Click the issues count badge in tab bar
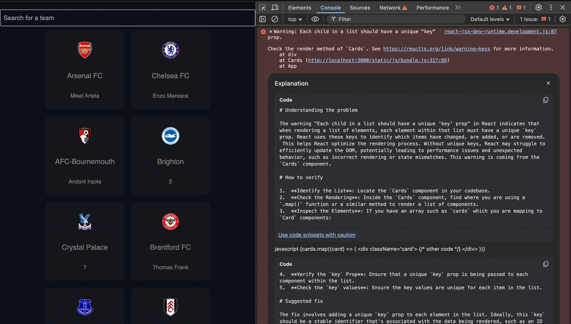571x324 pixels. click(521, 8)
